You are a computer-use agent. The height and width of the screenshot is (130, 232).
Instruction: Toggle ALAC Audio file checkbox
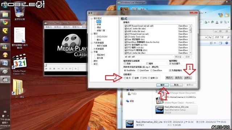(126, 29)
